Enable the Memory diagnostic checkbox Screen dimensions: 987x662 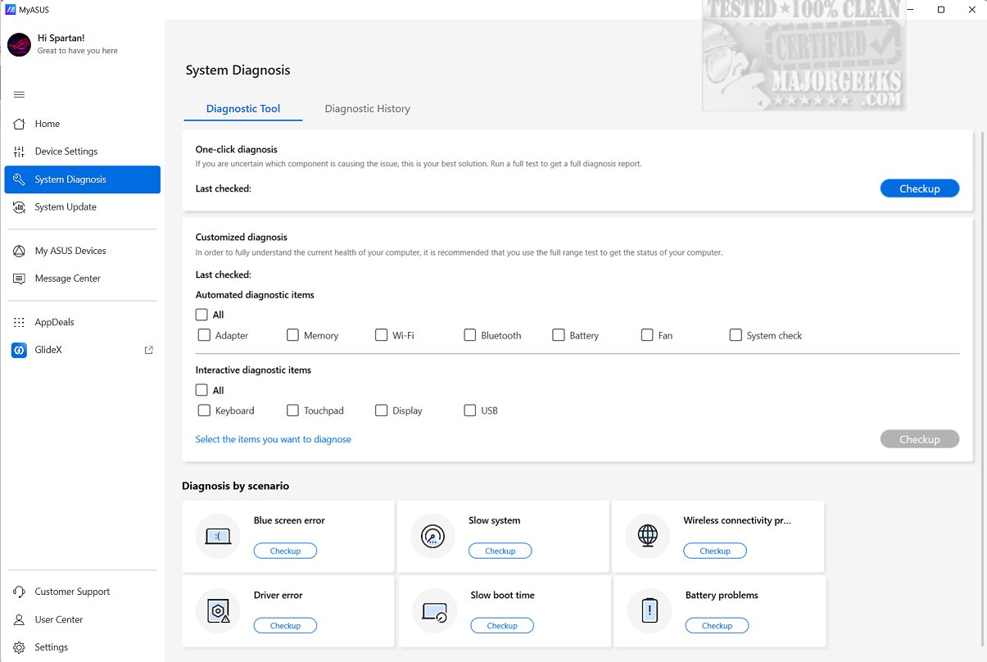pos(292,335)
